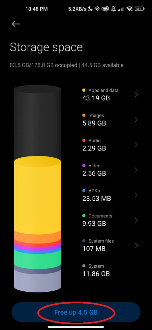Tap the Do Not Disturb moon icon

(x=90, y=9)
